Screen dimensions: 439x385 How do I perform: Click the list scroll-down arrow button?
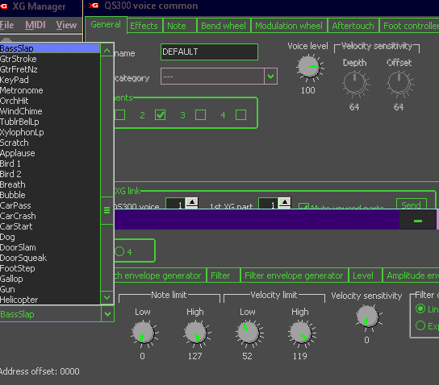point(107,297)
